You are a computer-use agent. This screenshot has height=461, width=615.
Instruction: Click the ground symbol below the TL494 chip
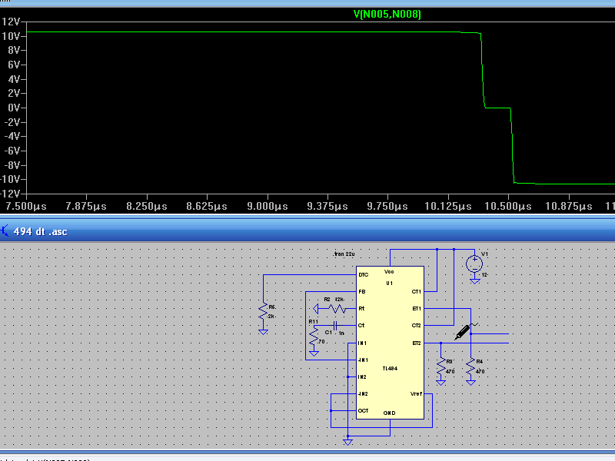click(x=348, y=443)
